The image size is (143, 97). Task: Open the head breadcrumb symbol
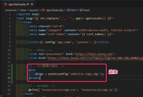point(86,10)
